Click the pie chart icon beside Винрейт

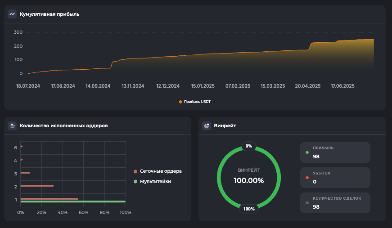click(207, 126)
